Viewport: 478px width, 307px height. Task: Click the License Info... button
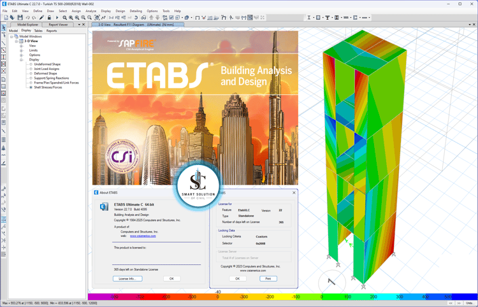[127, 279]
